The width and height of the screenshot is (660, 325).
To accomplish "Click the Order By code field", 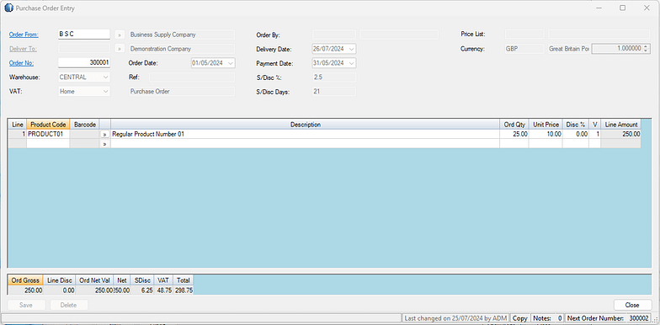I will [333, 35].
